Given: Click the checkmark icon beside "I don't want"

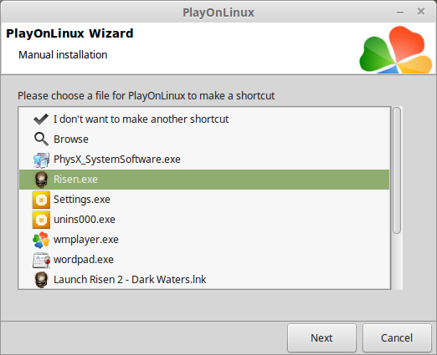Looking at the screenshot, I should 41,119.
